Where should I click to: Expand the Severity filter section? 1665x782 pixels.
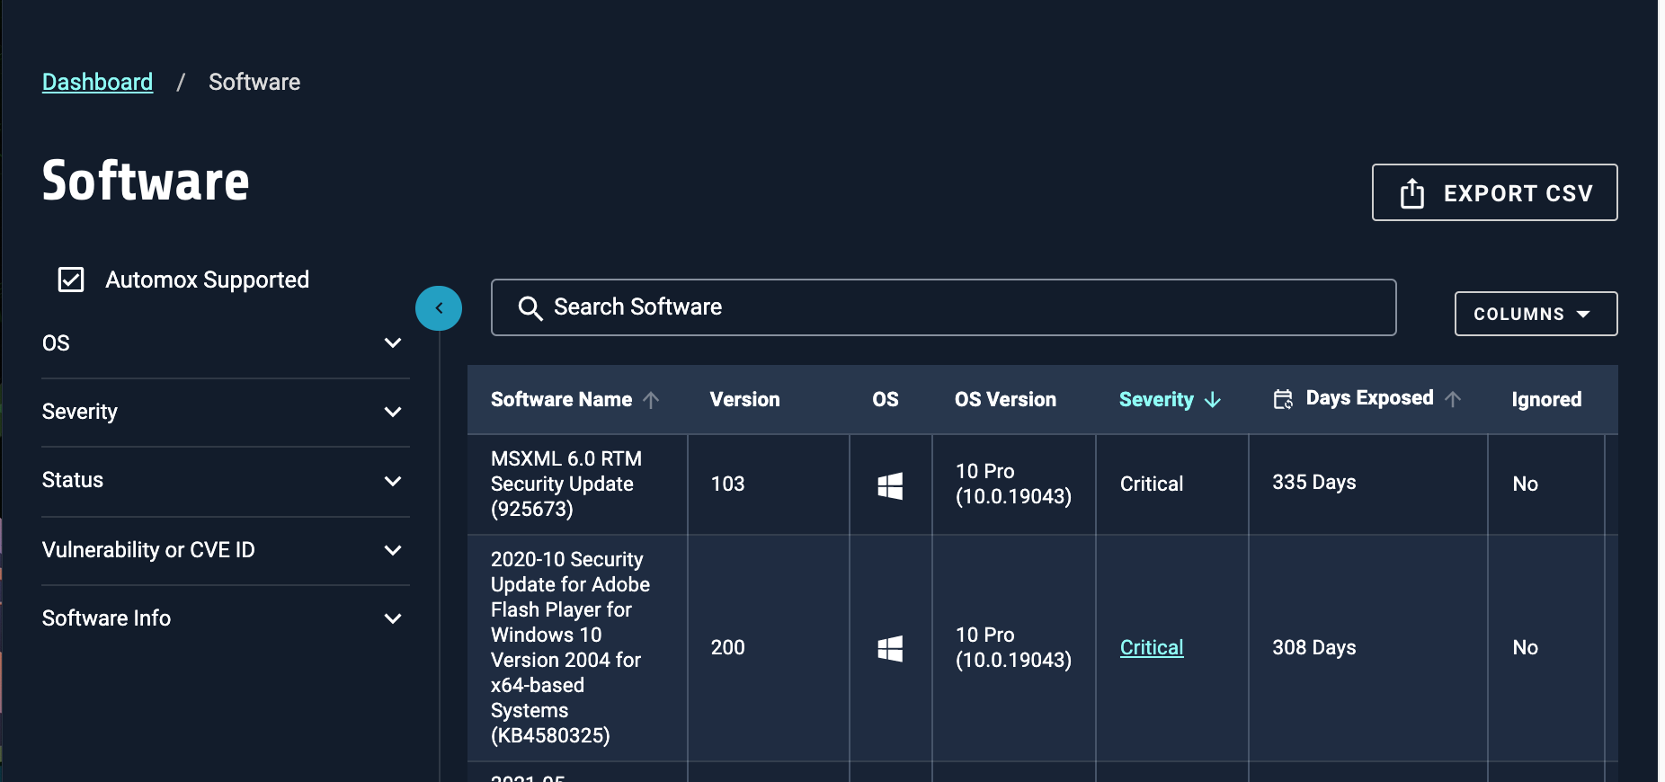(x=226, y=412)
